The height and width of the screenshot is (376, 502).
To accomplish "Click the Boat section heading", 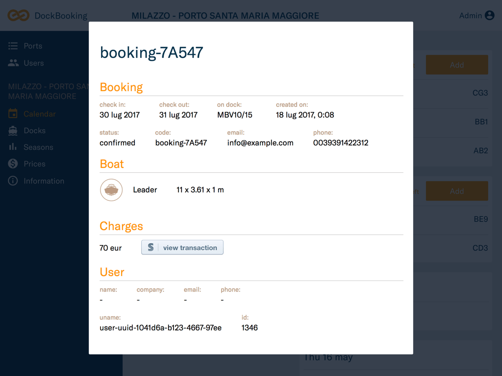I will tap(112, 164).
